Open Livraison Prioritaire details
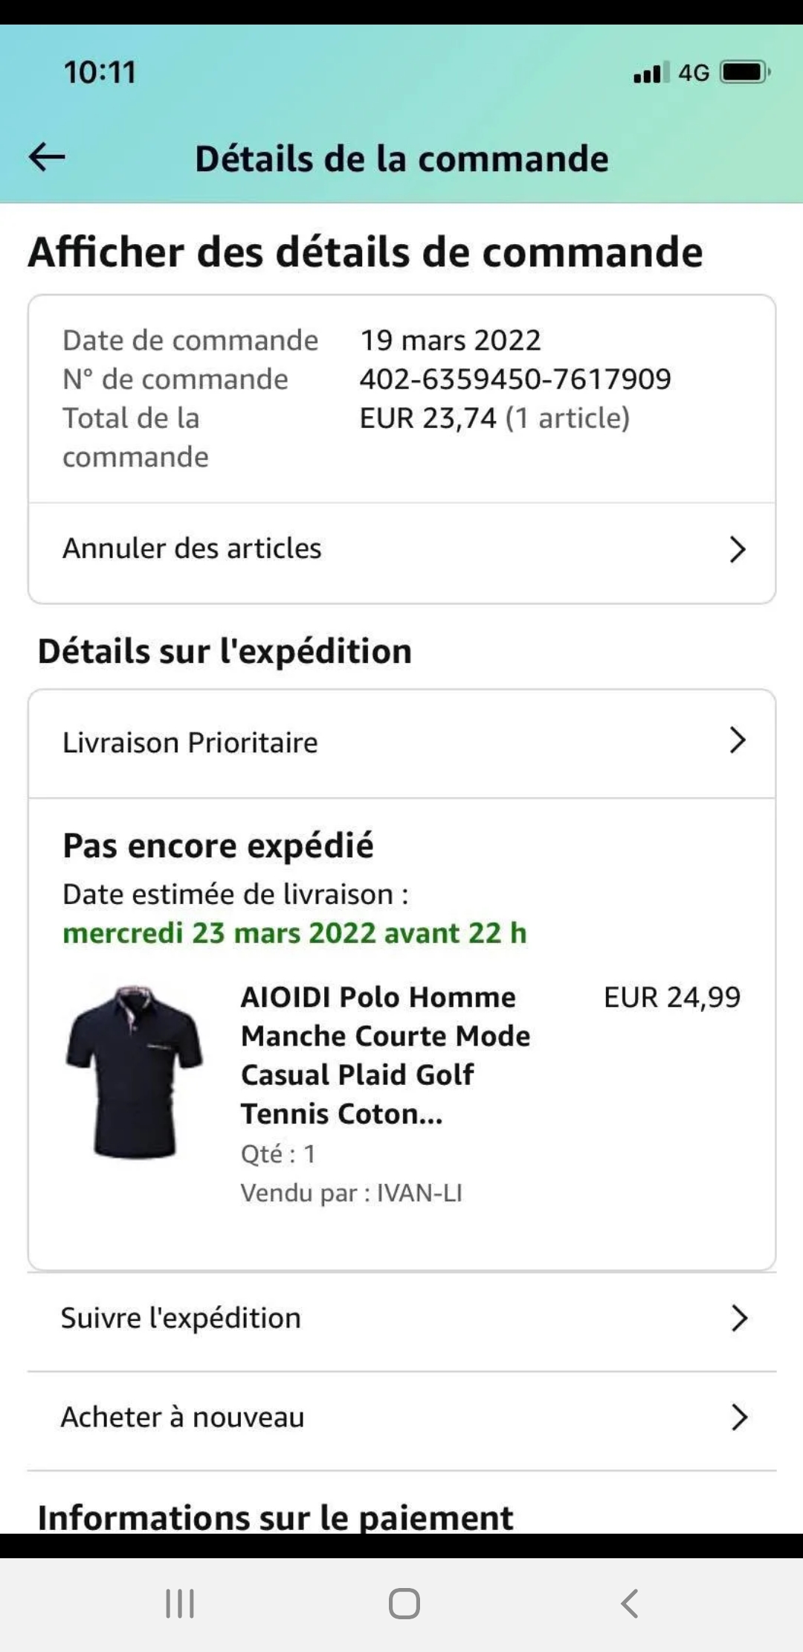The width and height of the screenshot is (803, 1652). click(x=190, y=743)
